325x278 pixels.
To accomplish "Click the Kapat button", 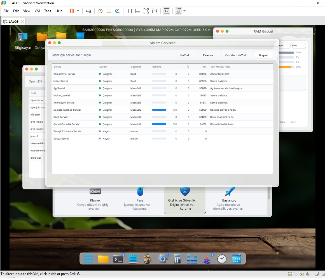I will 263,55.
